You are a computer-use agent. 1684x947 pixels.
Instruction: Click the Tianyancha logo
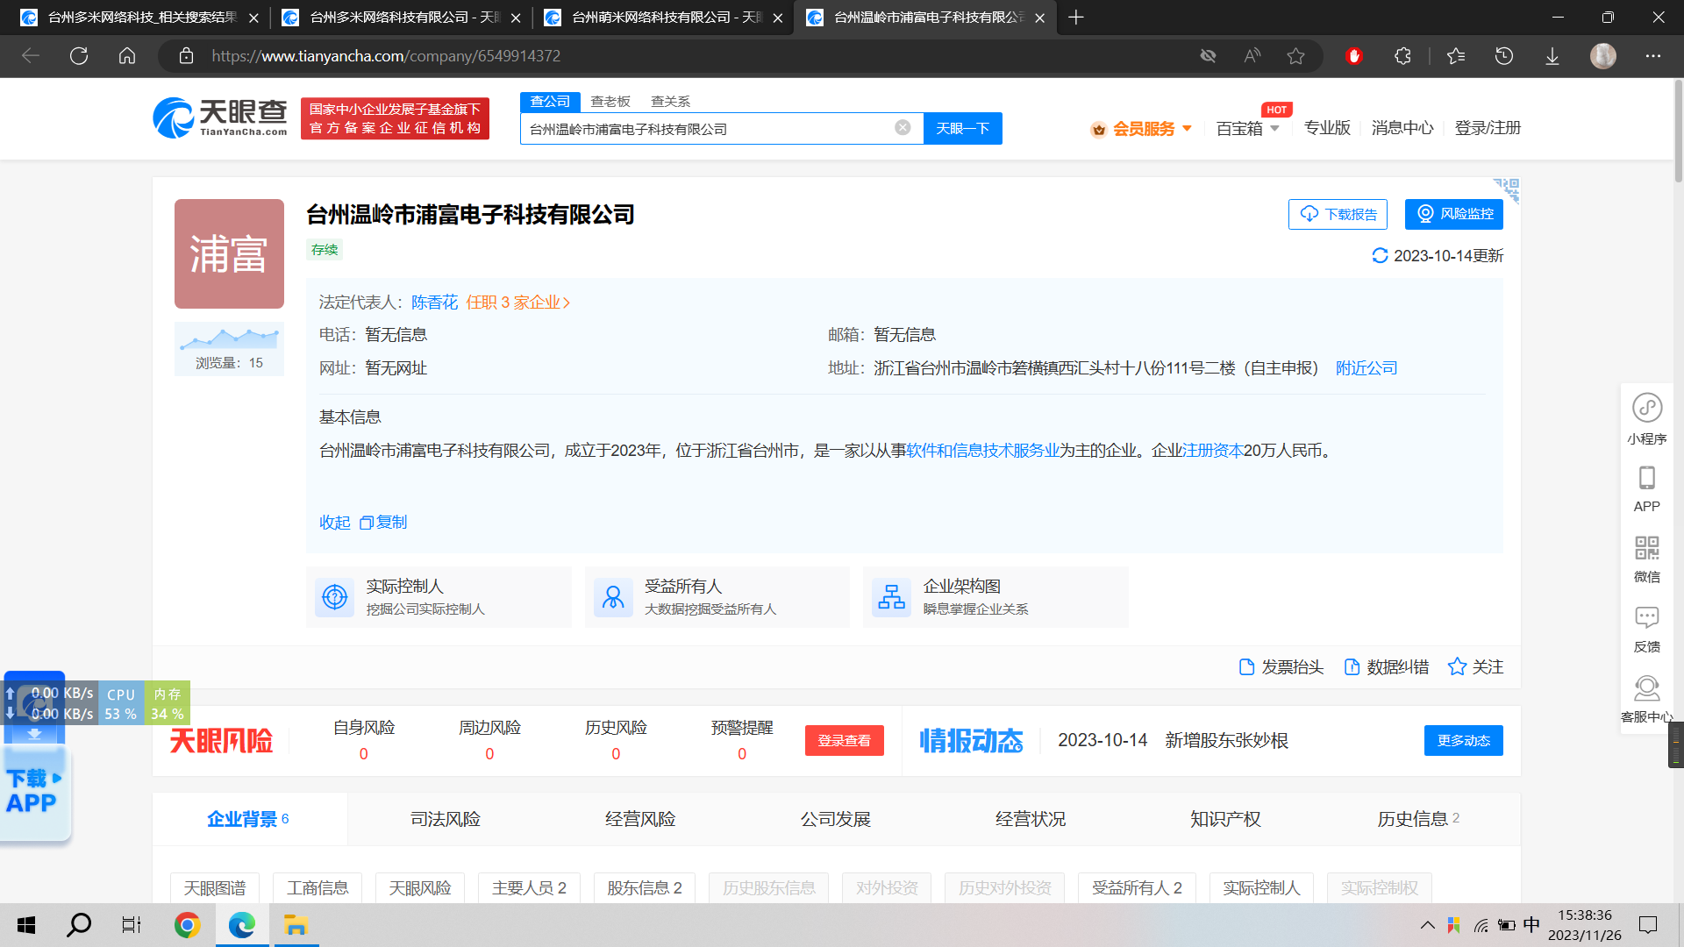tap(220, 118)
